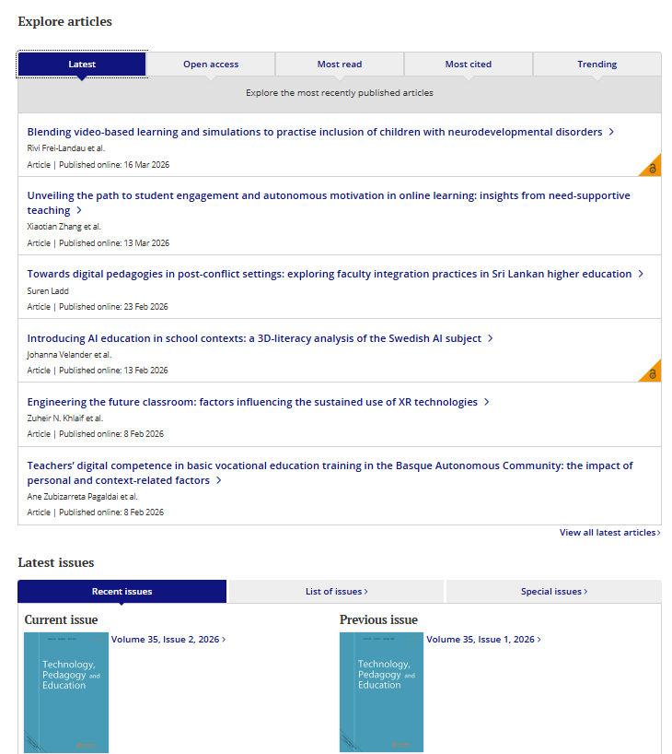
Task: Click author text Rivi Frei-Landau et al.
Action: [x=65, y=148]
